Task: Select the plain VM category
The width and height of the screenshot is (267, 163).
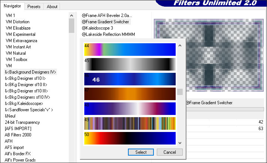Action: (9, 66)
